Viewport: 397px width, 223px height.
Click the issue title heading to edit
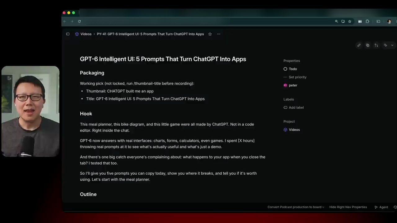(x=163, y=59)
